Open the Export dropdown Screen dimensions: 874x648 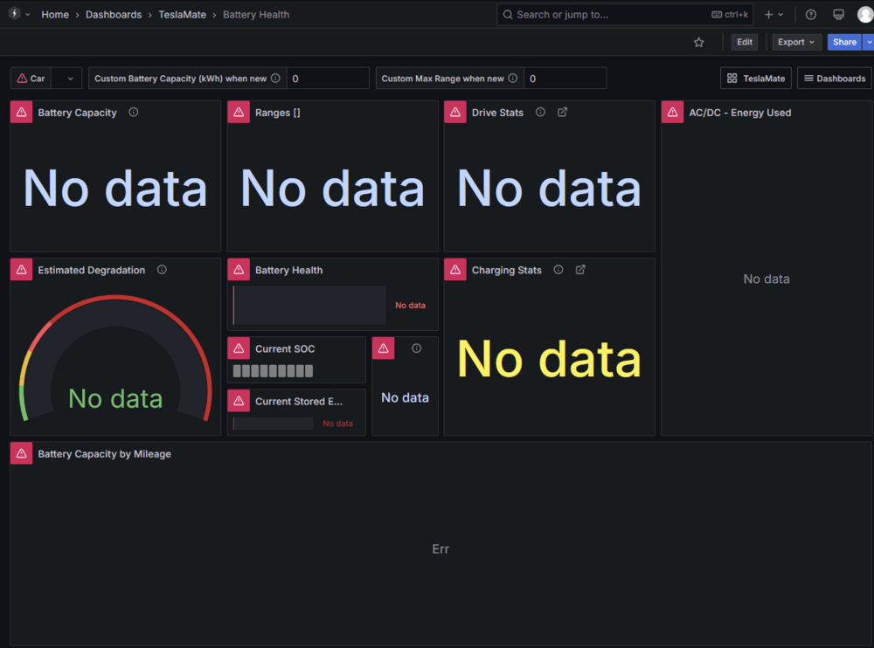tap(796, 42)
